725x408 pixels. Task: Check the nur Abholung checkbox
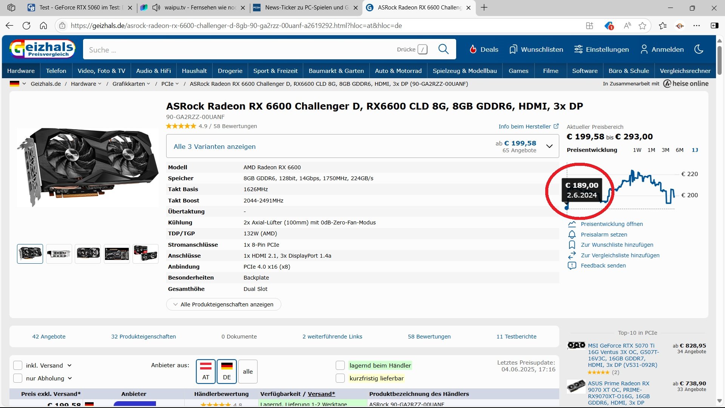point(18,378)
